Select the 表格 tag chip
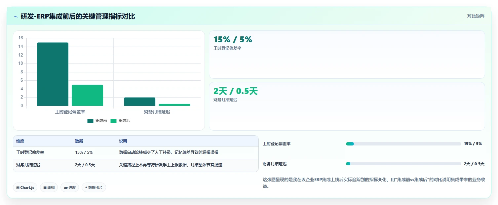This screenshot has width=498, height=205. [x=49, y=187]
